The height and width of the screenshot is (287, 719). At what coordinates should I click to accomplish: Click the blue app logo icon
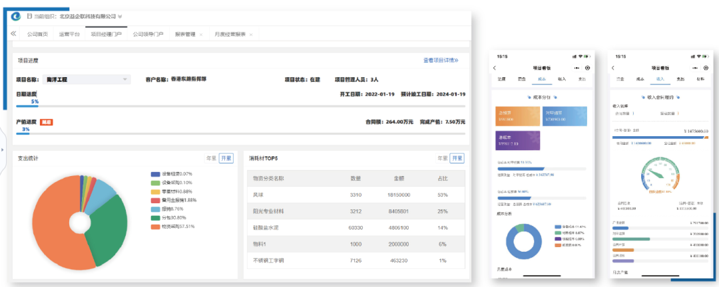[x=17, y=16]
